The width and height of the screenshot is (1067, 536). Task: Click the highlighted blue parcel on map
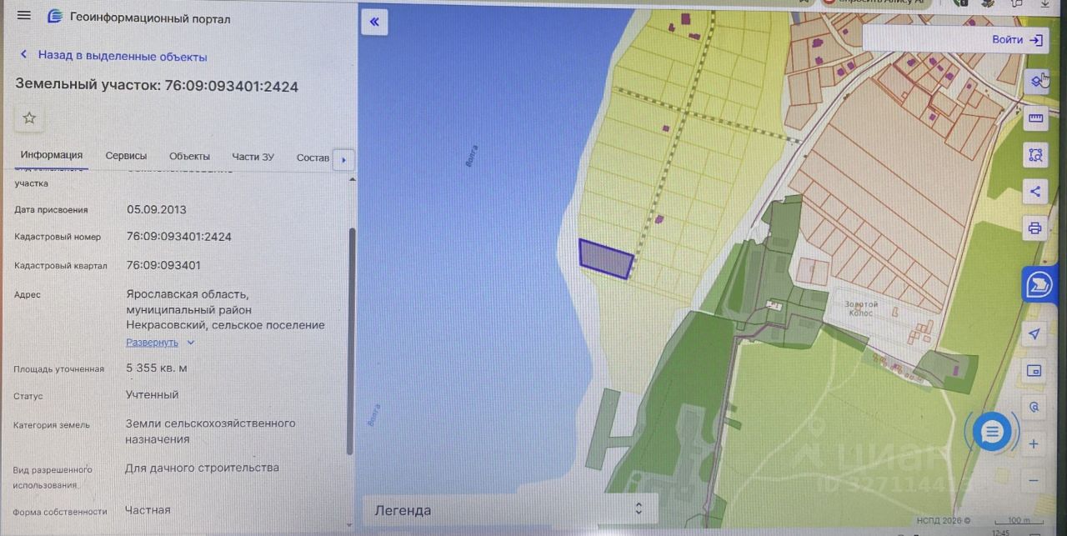(x=606, y=259)
